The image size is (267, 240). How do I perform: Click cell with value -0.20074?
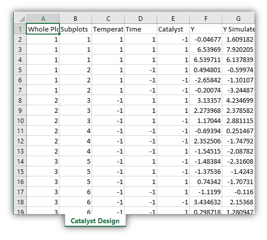tap(206, 90)
